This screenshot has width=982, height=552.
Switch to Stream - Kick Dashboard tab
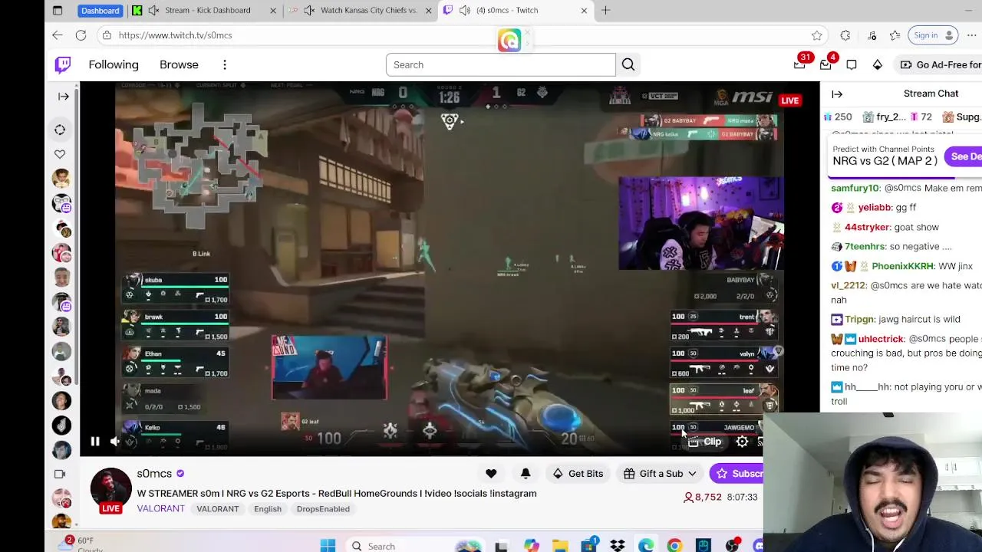[x=205, y=11]
